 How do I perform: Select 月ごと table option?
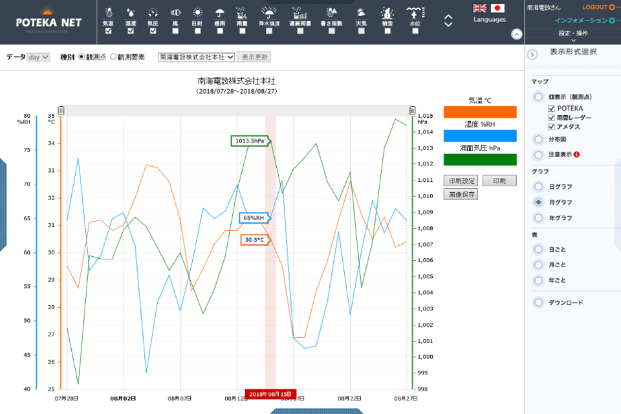click(538, 265)
